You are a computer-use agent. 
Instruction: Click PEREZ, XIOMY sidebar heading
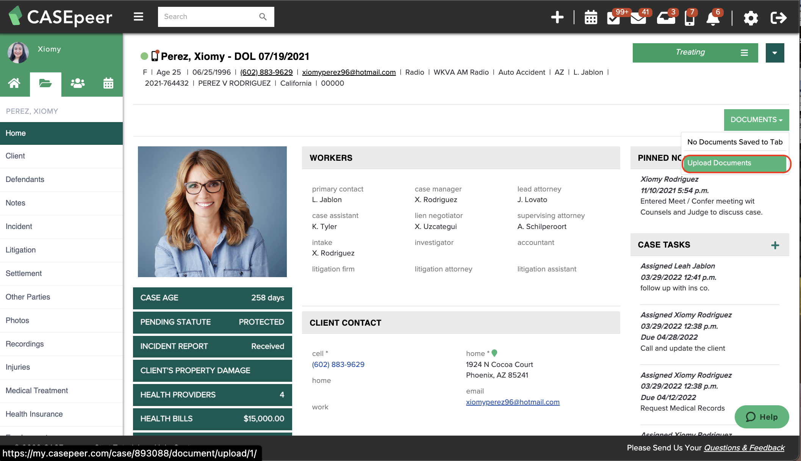click(32, 111)
